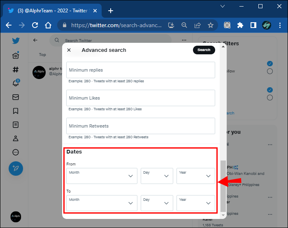Viewport: 288px width, 228px height.
Task: Click the browser address bar URL
Action: click(x=116, y=25)
